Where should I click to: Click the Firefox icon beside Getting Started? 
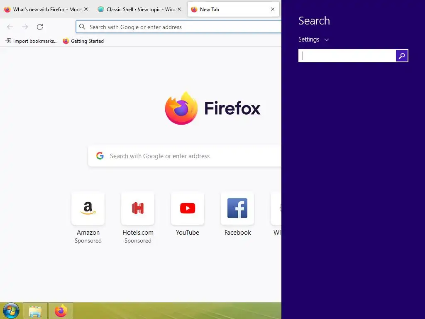(66, 41)
